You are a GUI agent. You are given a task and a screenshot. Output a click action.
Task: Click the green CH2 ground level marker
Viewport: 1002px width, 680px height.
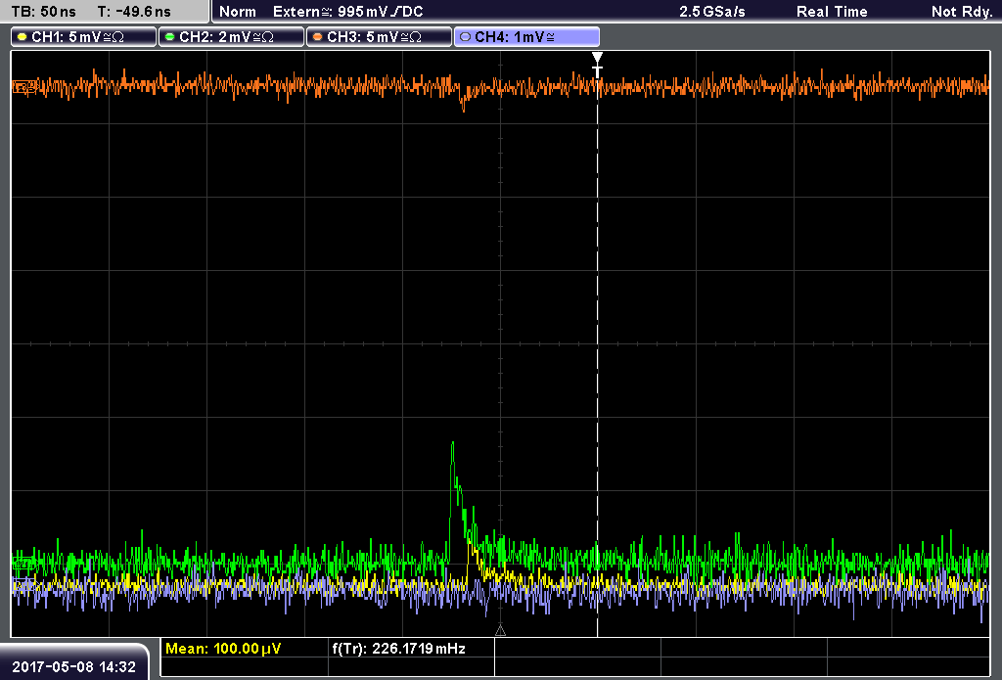click(x=24, y=563)
